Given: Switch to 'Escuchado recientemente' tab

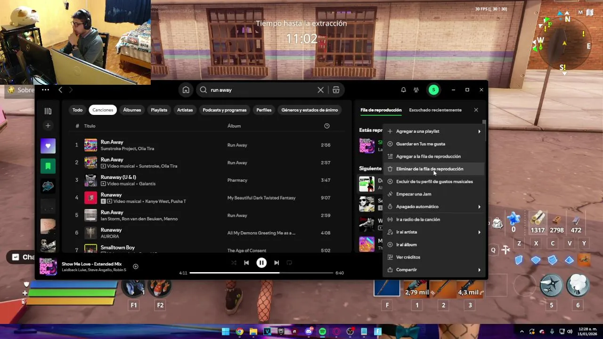Looking at the screenshot, I should (435, 110).
